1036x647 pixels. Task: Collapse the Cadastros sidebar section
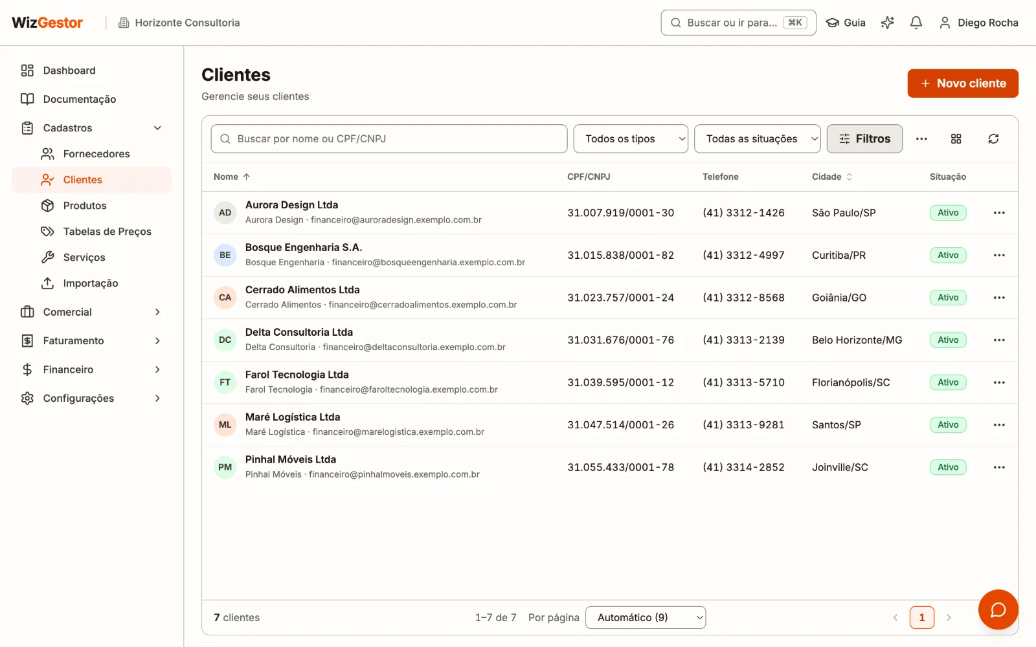coord(91,128)
